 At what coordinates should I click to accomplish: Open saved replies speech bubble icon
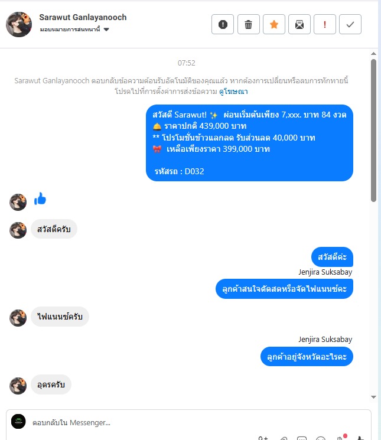(302, 438)
